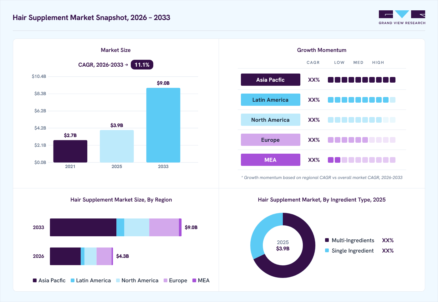This screenshot has height=302, width=438.
Task: Click North America growth momentum squares
Action: coord(362,120)
